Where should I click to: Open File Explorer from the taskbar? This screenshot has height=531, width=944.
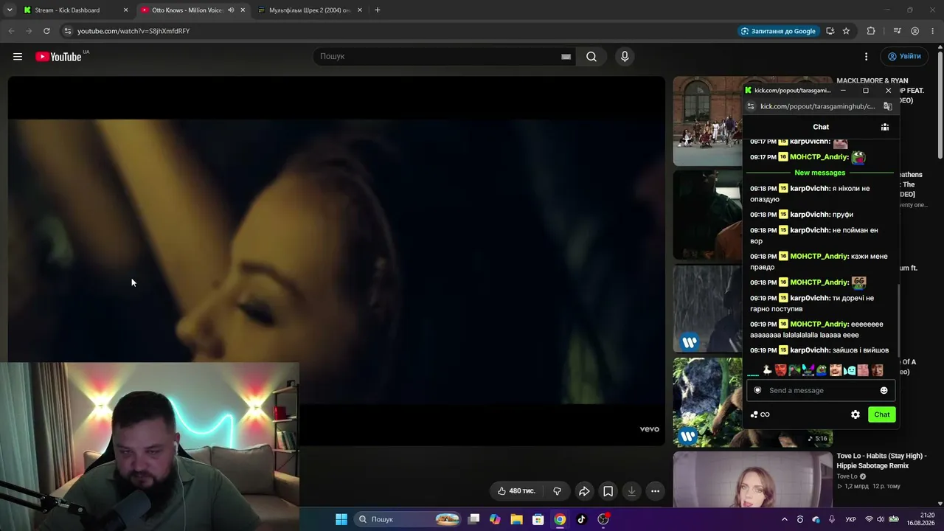tap(517, 519)
